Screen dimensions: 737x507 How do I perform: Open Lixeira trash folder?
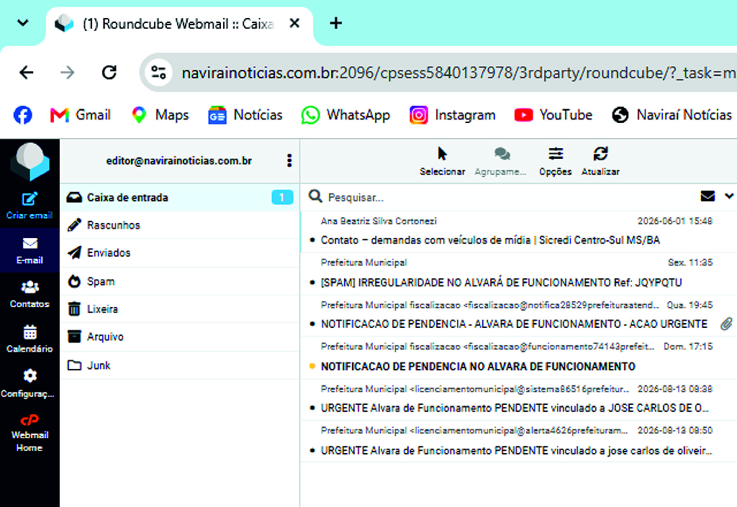tap(179, 309)
